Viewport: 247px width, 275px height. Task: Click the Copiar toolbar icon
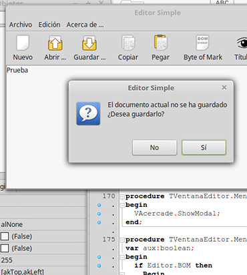tap(128, 43)
